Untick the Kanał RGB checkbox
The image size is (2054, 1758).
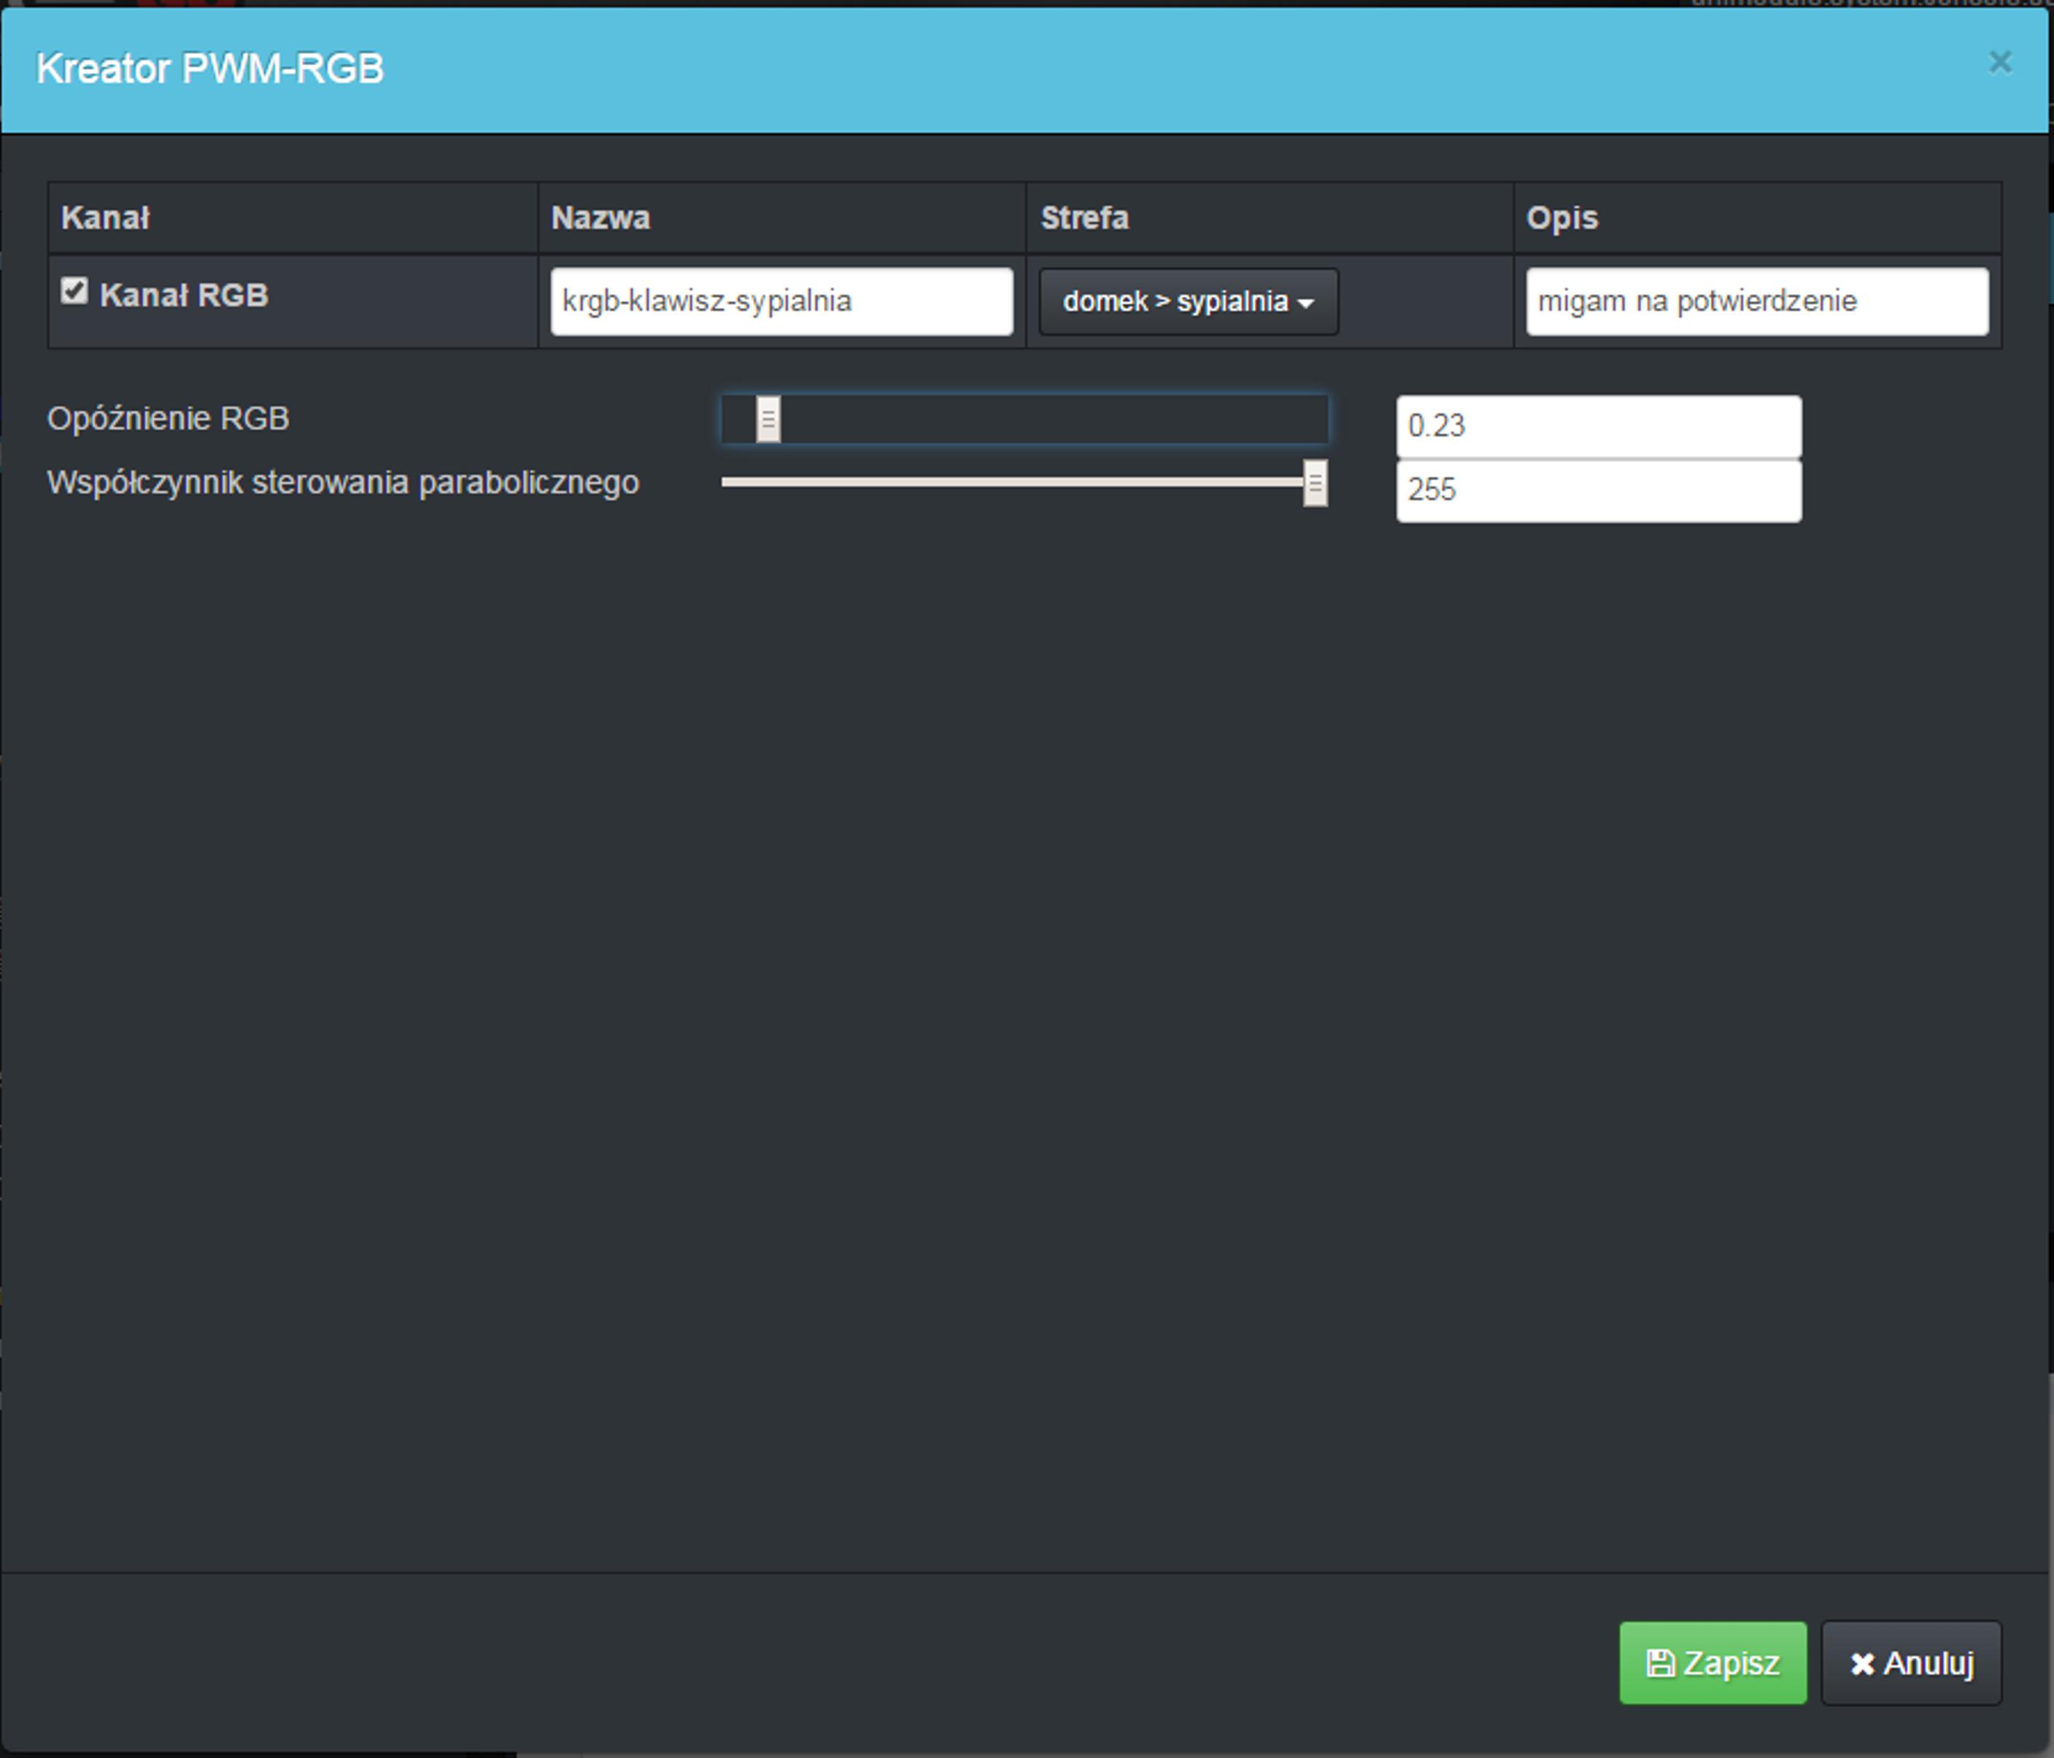(x=74, y=291)
